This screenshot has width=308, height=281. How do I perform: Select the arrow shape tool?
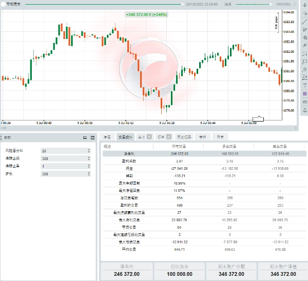point(304,69)
